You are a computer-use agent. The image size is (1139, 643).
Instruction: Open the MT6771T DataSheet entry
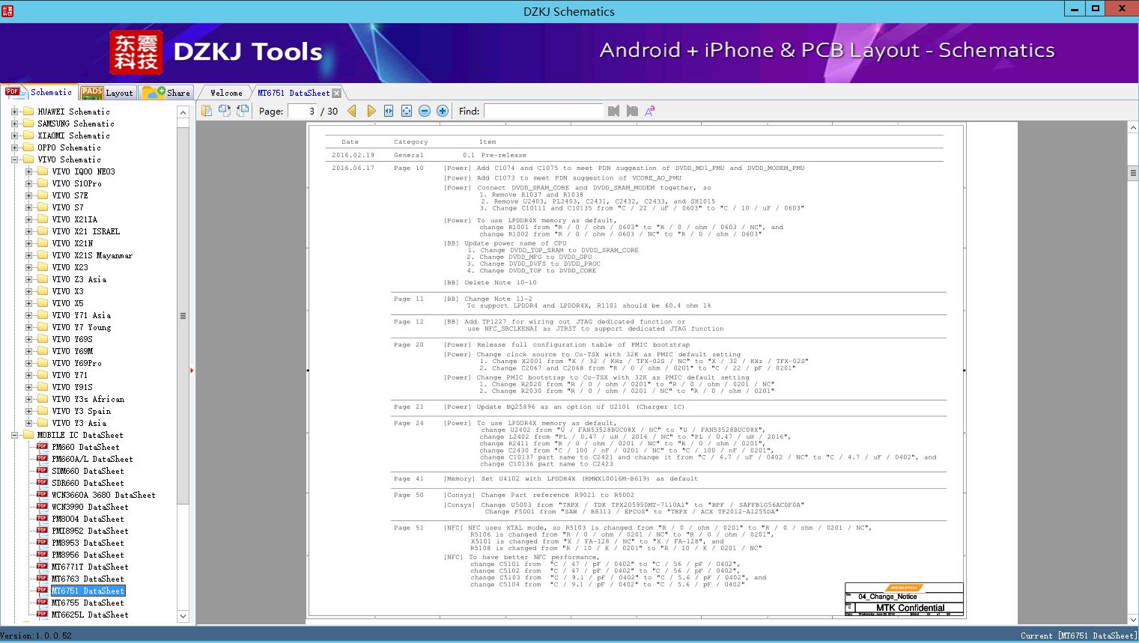90,567
